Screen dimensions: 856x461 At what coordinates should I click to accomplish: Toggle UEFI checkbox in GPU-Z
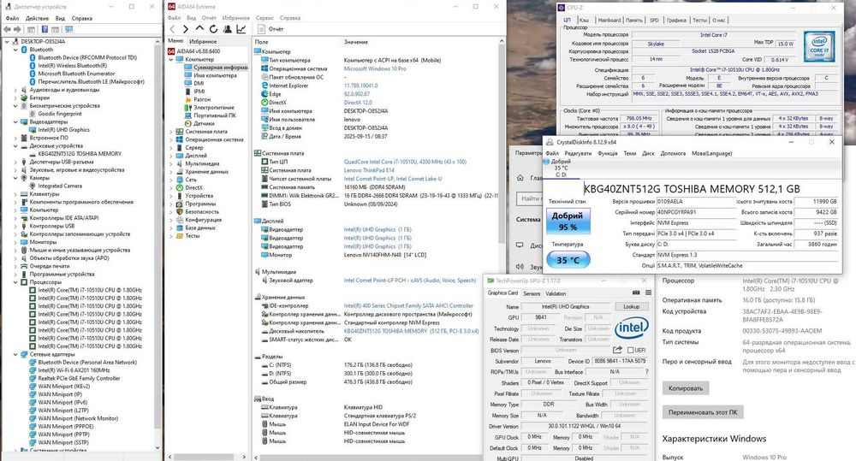[631, 351]
